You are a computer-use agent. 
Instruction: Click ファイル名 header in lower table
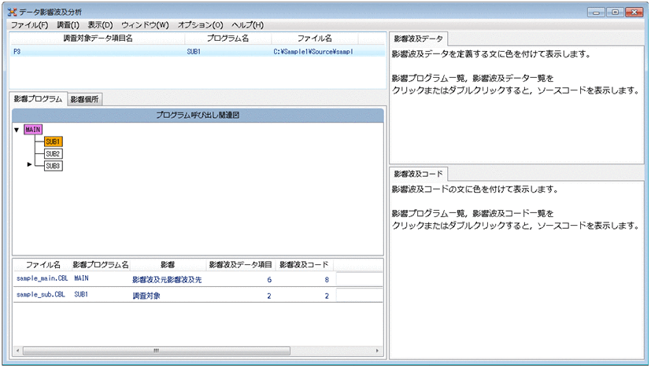(x=43, y=265)
